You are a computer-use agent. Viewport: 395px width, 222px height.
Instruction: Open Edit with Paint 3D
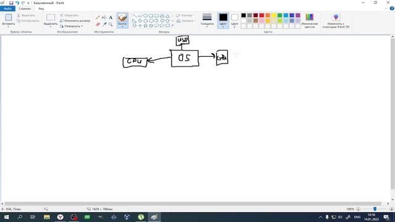point(336,20)
